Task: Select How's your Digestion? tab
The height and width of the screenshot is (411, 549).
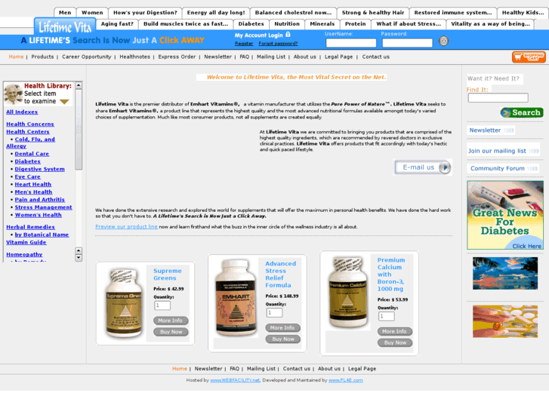Action: click(x=145, y=13)
